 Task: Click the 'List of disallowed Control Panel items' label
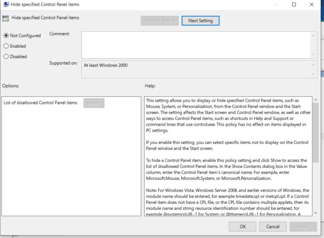pyautogui.click(x=40, y=103)
